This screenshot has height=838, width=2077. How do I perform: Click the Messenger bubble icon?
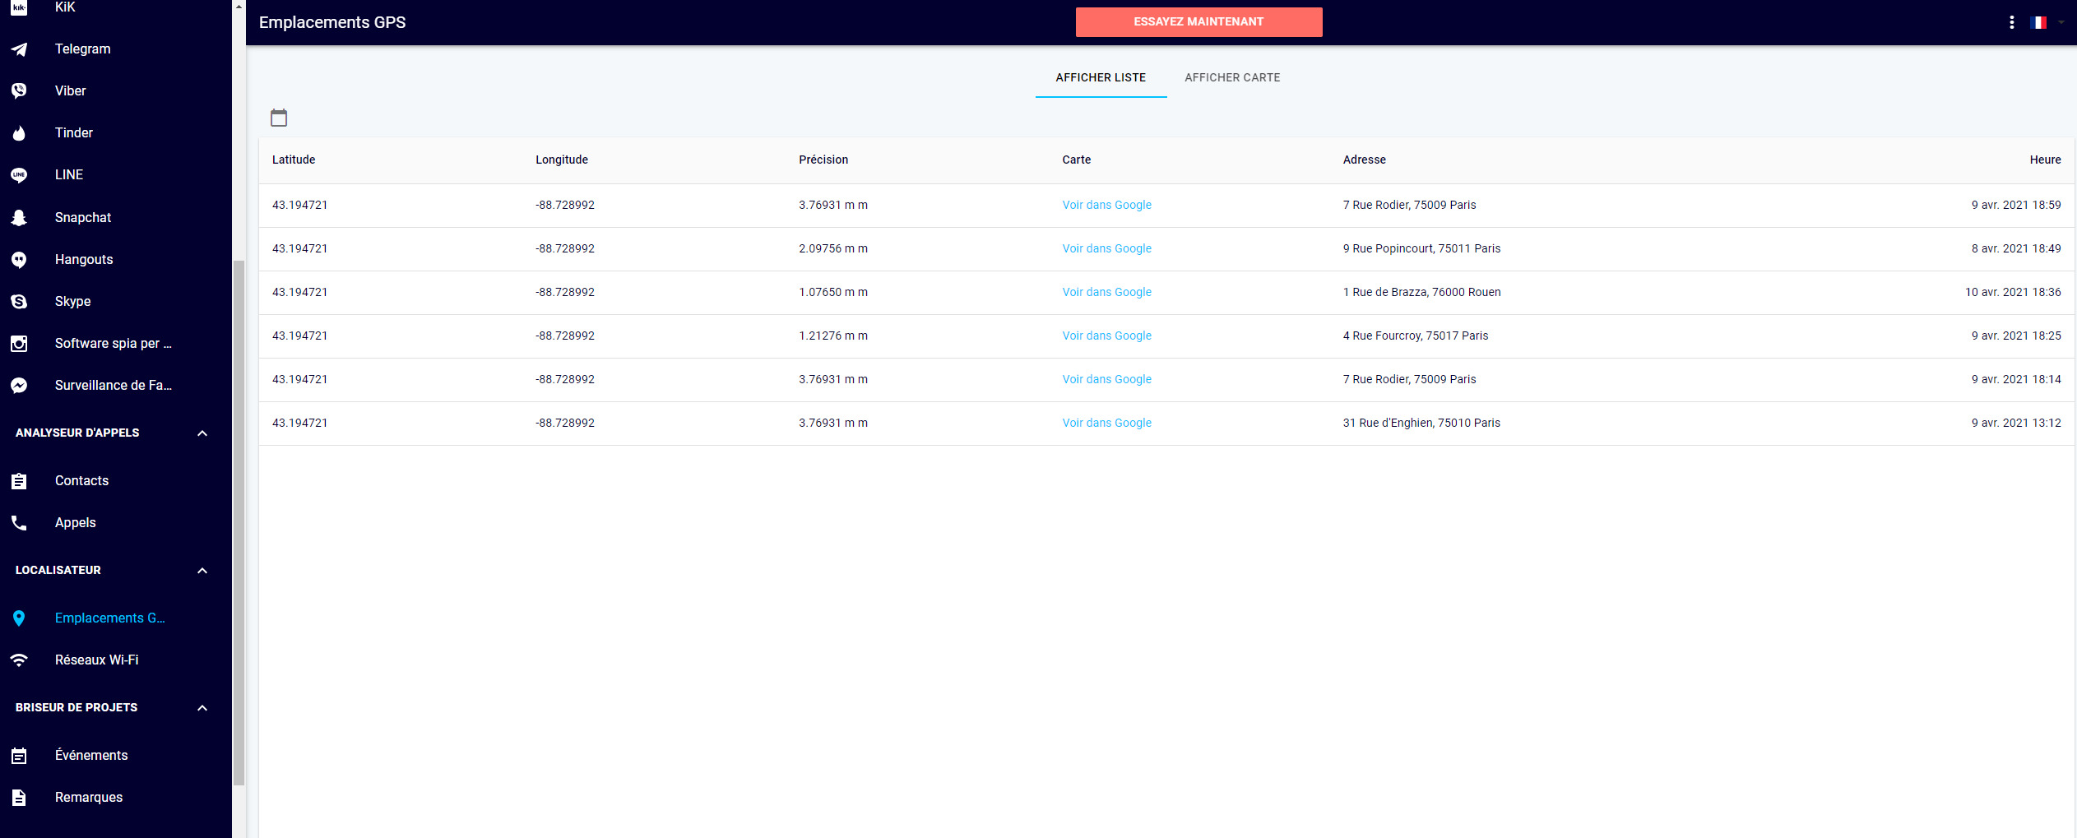19,386
